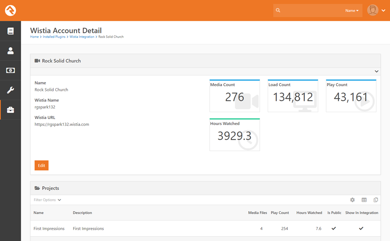Click the Load Count 134,812 card
Image resolution: width=390 pixels, height=241 pixels.
tap(293, 96)
